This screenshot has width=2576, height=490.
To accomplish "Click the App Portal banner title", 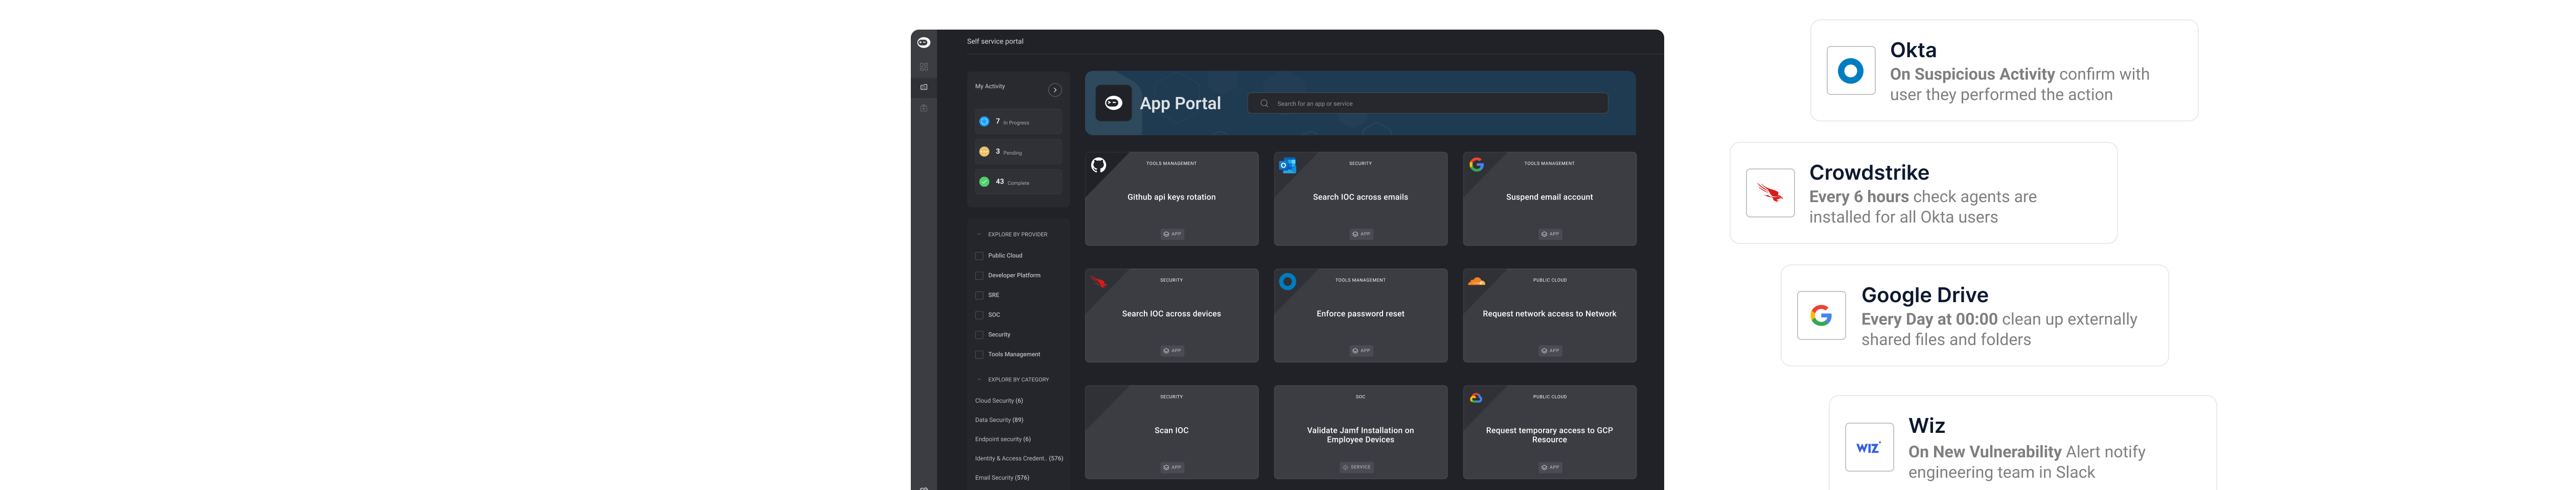I will (1180, 104).
